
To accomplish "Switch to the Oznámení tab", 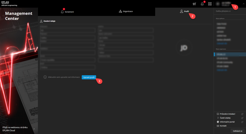I will (67, 12).
